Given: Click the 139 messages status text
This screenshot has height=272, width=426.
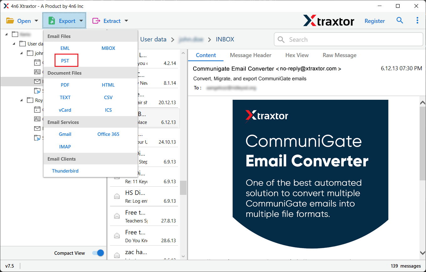Looking at the screenshot, I should click(x=406, y=266).
